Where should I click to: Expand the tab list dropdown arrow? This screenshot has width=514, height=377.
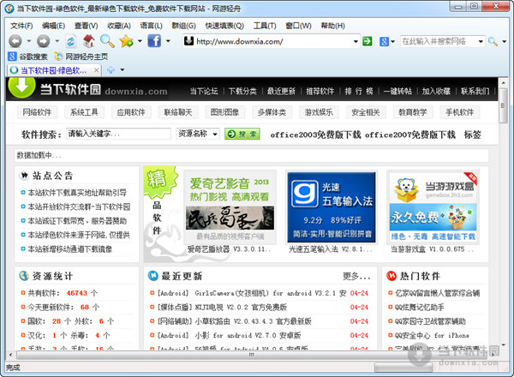coord(123,69)
